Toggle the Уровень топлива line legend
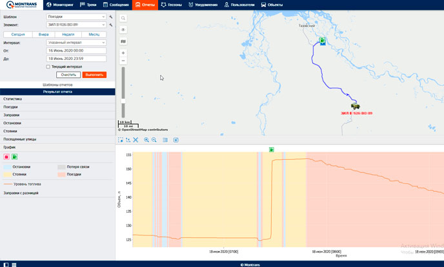Screen dimensions: 444x267 click(x=22, y=184)
